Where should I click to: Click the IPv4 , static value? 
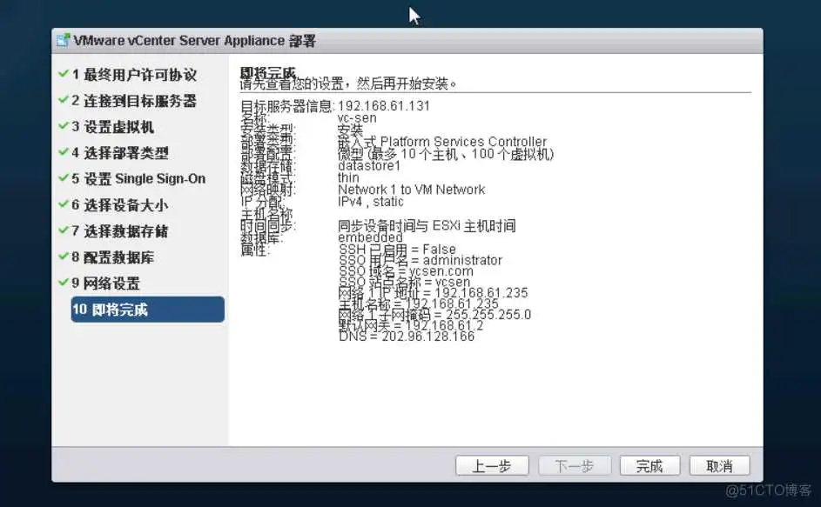371,202
